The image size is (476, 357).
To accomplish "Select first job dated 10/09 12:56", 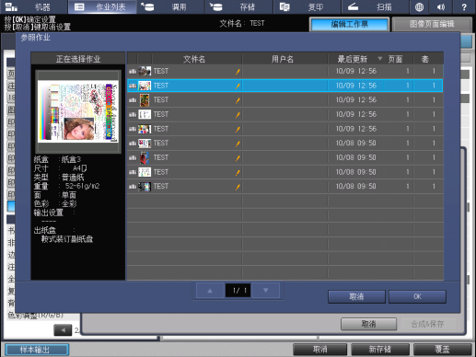I will (285, 71).
